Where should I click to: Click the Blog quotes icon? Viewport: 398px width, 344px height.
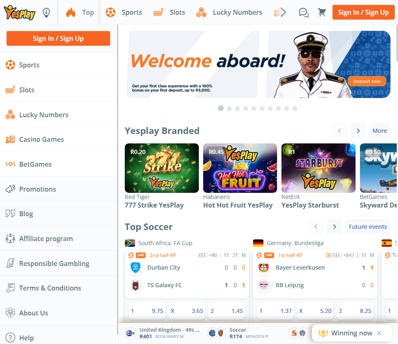[10, 213]
